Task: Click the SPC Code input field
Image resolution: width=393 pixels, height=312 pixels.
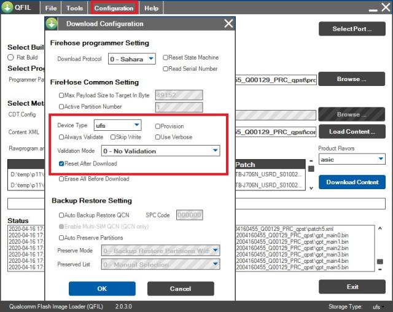Action: pyautogui.click(x=190, y=215)
